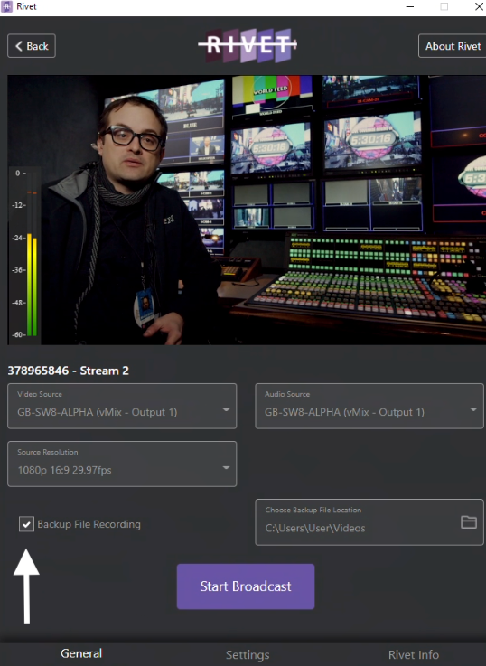Open the Audio Source dropdown
The image size is (486, 666).
tap(369, 406)
